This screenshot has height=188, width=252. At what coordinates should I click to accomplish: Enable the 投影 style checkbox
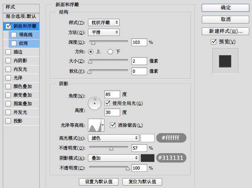(x=8, y=121)
